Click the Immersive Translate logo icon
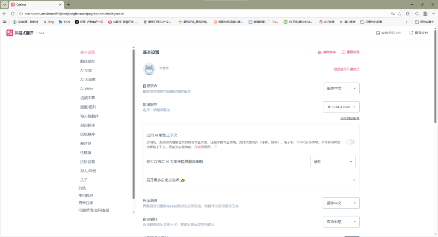438x237 pixels. [10, 33]
